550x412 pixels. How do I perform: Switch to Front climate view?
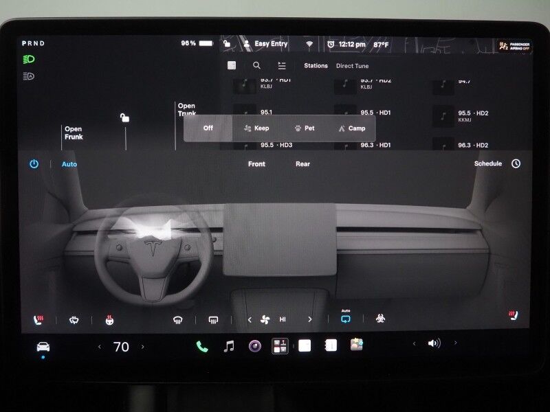coord(256,164)
